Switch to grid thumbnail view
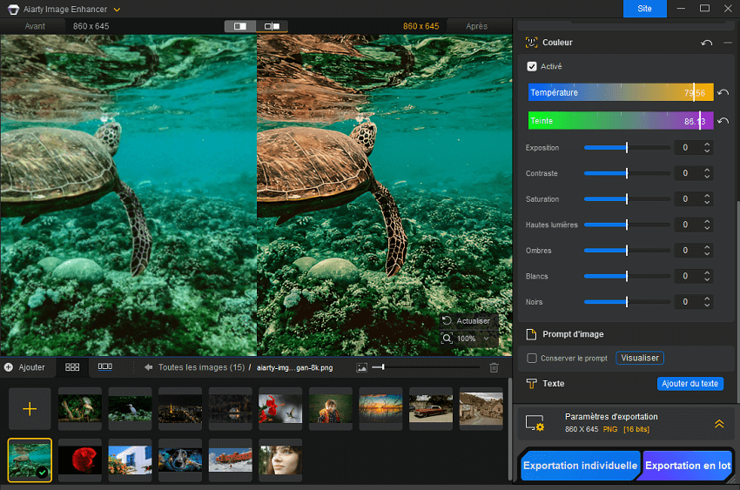740x490 pixels. click(x=72, y=367)
